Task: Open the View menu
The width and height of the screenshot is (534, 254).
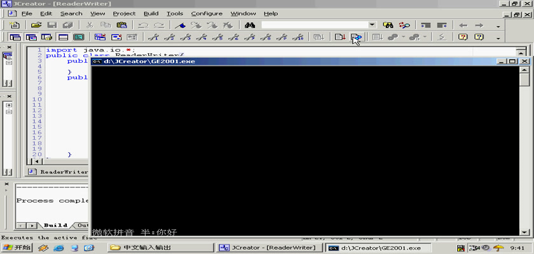Action: click(x=97, y=13)
